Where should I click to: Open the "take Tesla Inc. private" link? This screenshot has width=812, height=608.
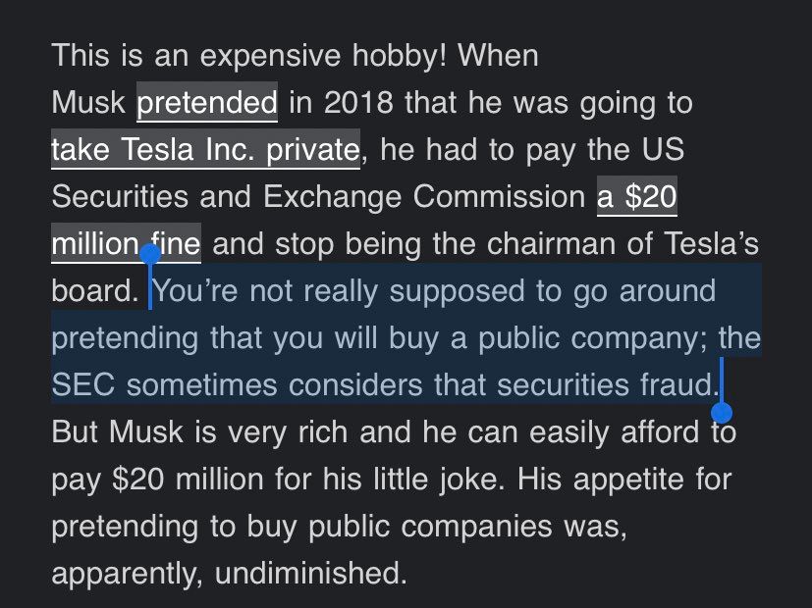point(205,149)
